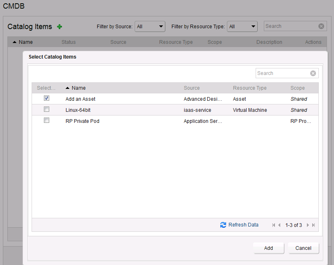
Task: Sort dialog list by Scope column
Action: [297, 88]
